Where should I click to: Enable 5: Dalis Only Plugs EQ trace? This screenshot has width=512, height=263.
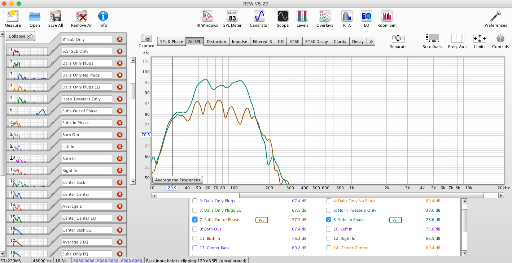(195, 210)
